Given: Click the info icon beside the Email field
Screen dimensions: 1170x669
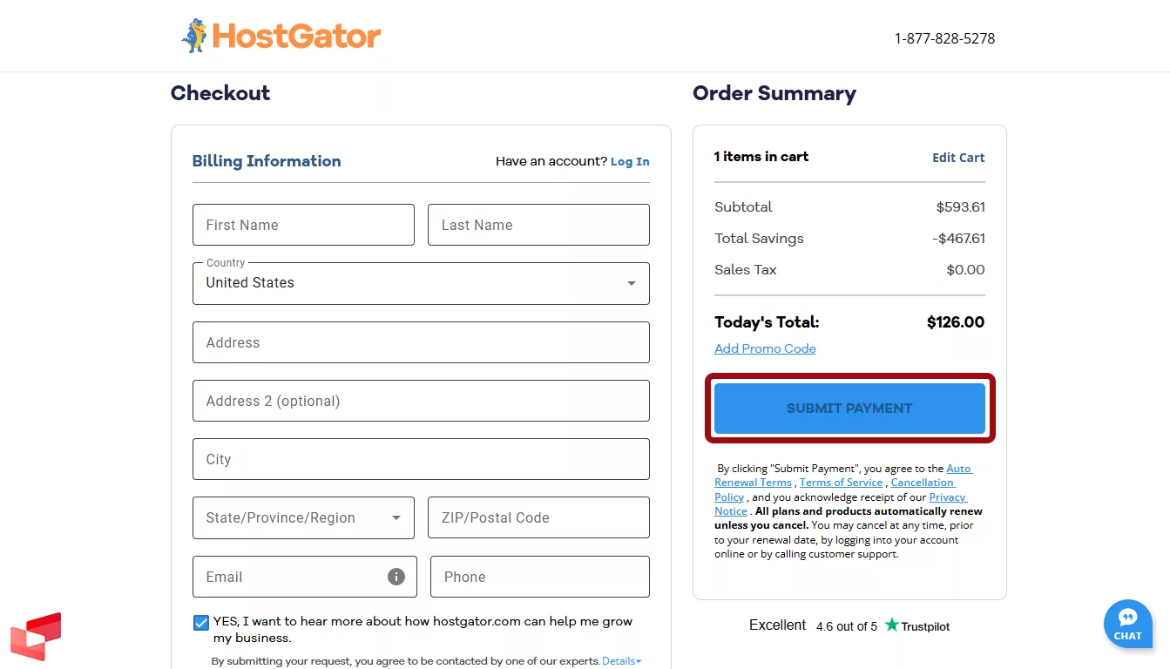Looking at the screenshot, I should coord(396,576).
